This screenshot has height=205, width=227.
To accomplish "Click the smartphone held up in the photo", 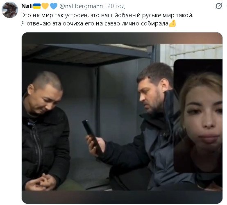I will (x=92, y=136).
